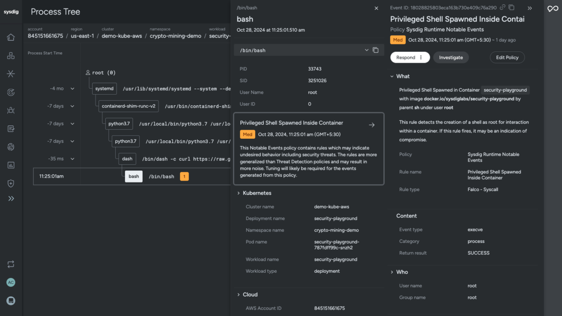Toggle the Who section
This screenshot has width=562, height=316.
point(392,272)
